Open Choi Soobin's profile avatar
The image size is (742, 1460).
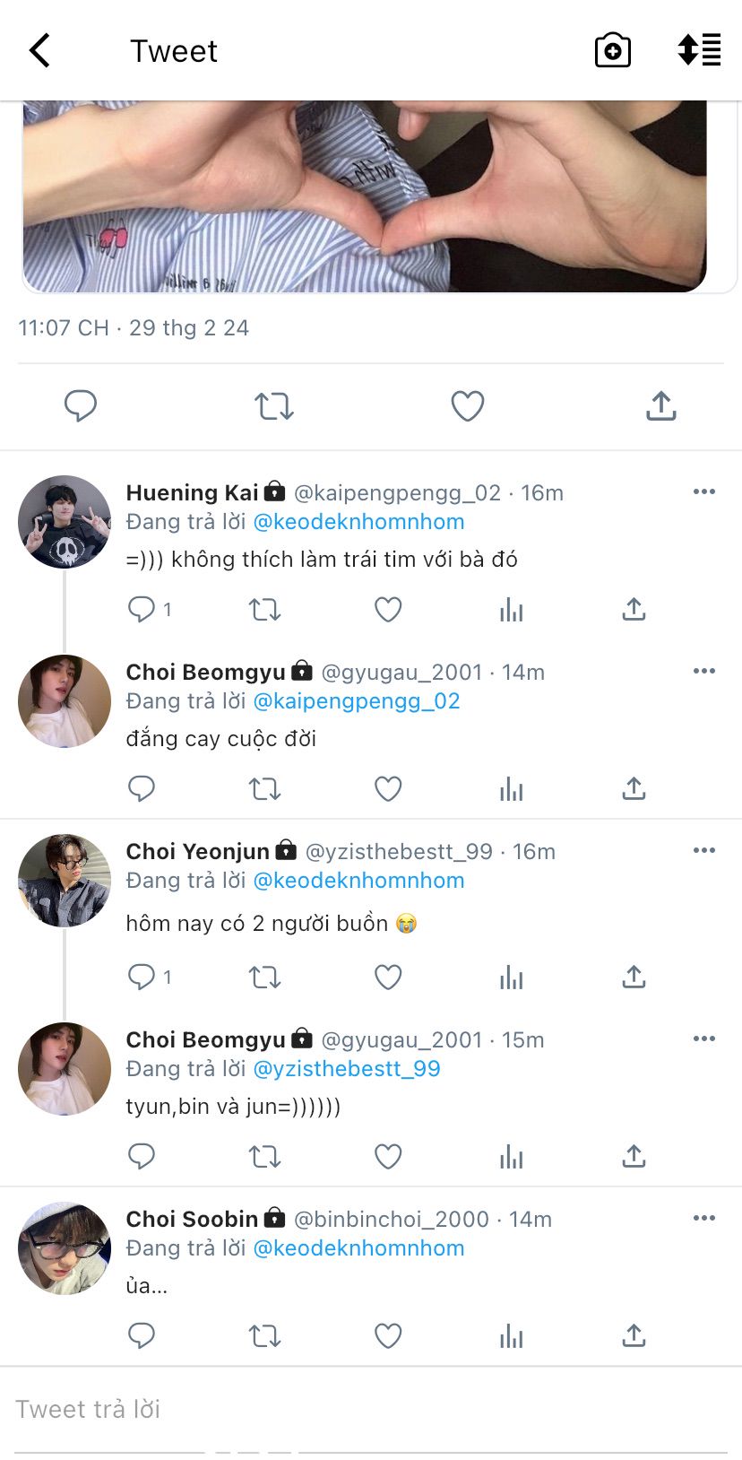[65, 1248]
